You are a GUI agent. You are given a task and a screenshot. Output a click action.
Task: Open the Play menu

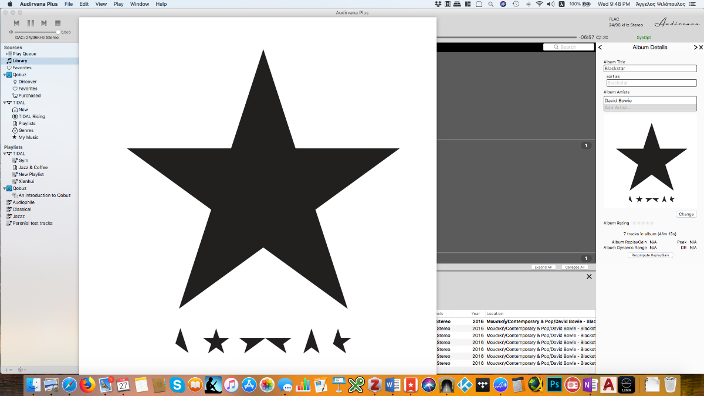(119, 4)
